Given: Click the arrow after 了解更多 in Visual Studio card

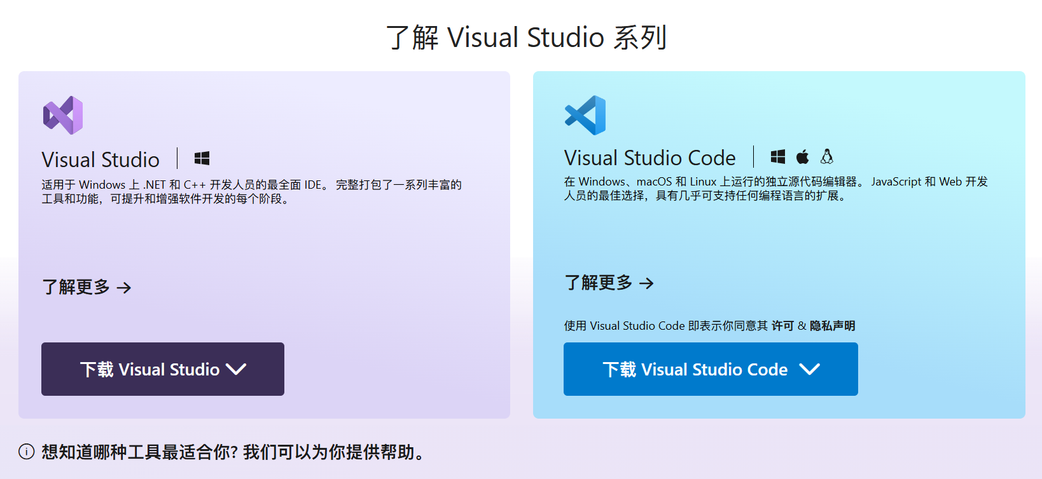Looking at the screenshot, I should 124,288.
